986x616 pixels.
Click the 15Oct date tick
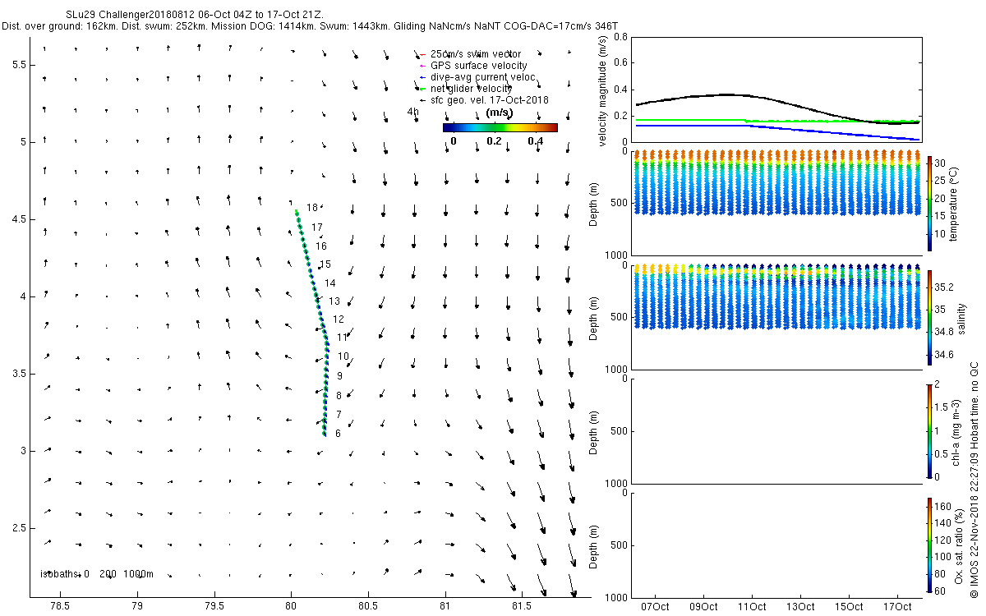pyautogui.click(x=849, y=607)
